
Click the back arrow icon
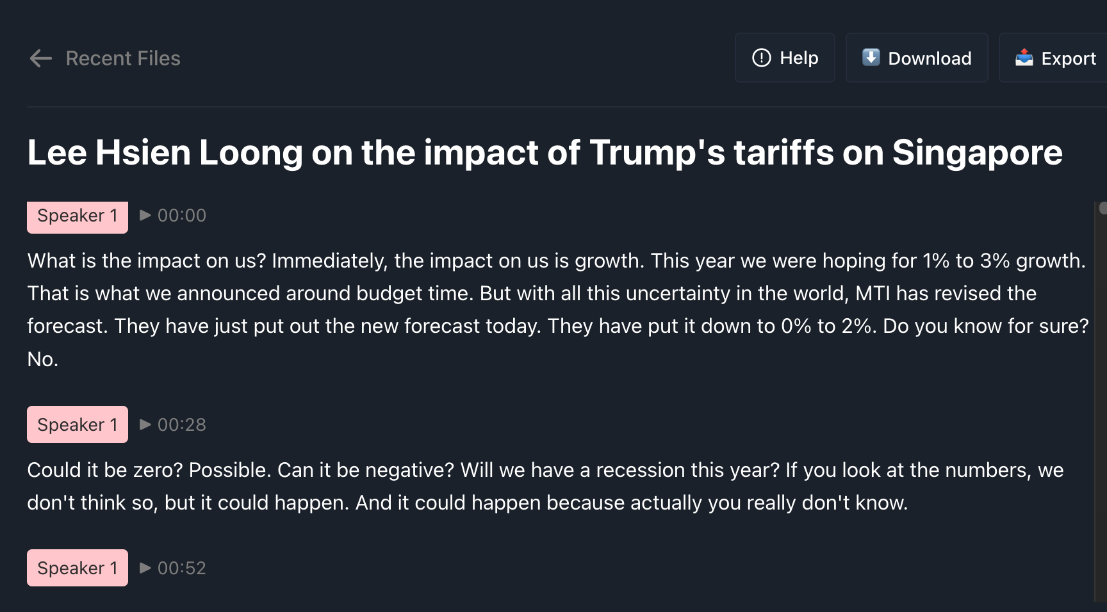[x=41, y=58]
